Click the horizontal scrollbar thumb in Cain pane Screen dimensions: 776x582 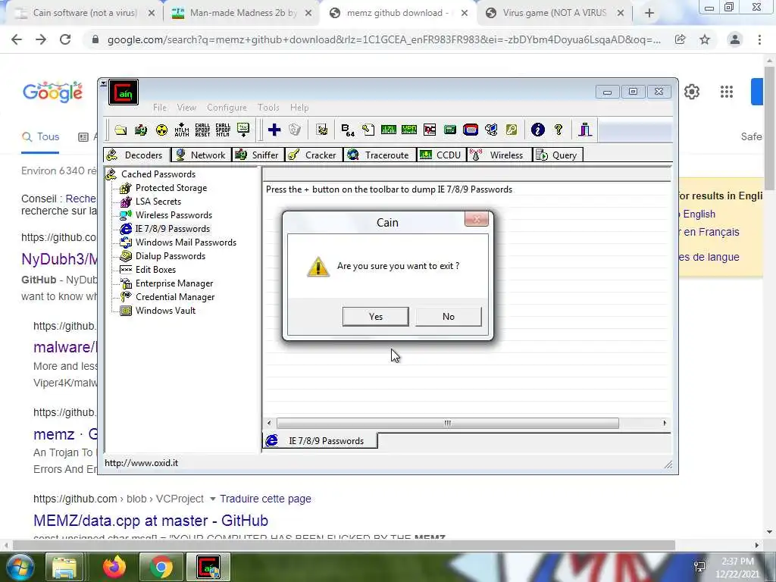tap(447, 423)
